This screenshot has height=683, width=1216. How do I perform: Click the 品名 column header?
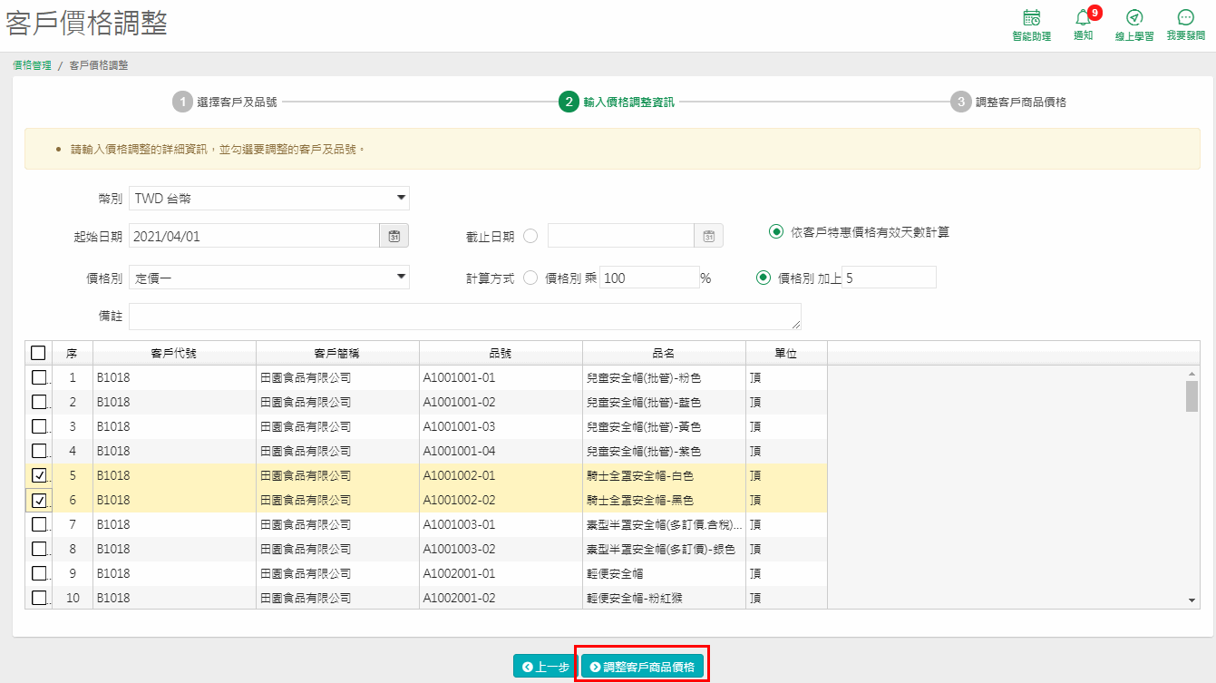point(664,354)
